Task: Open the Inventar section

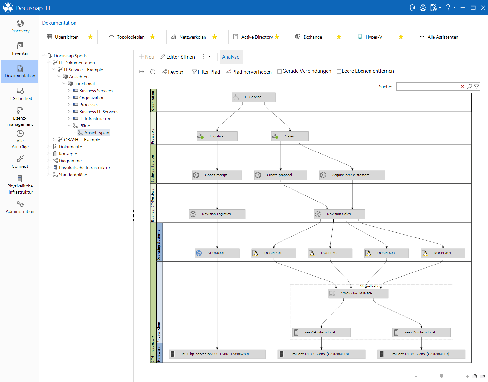Action: coord(20,49)
